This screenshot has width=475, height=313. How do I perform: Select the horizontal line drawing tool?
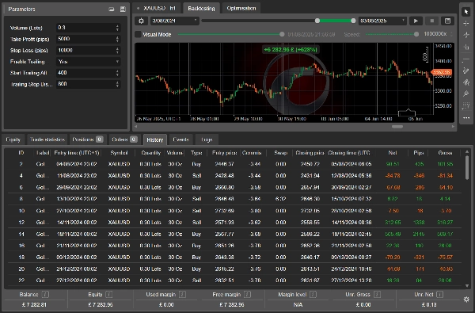tap(466, 59)
